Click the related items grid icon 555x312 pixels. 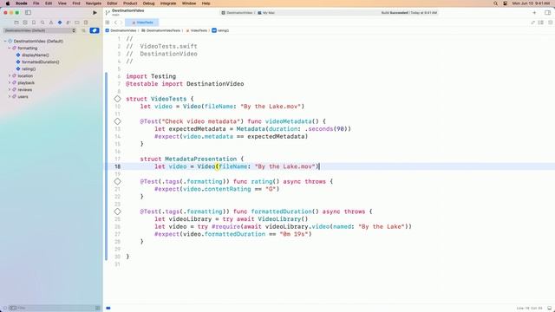pyautogui.click(x=108, y=23)
